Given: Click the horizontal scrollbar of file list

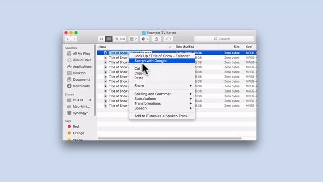Looking at the screenshot, I should click(x=170, y=138).
